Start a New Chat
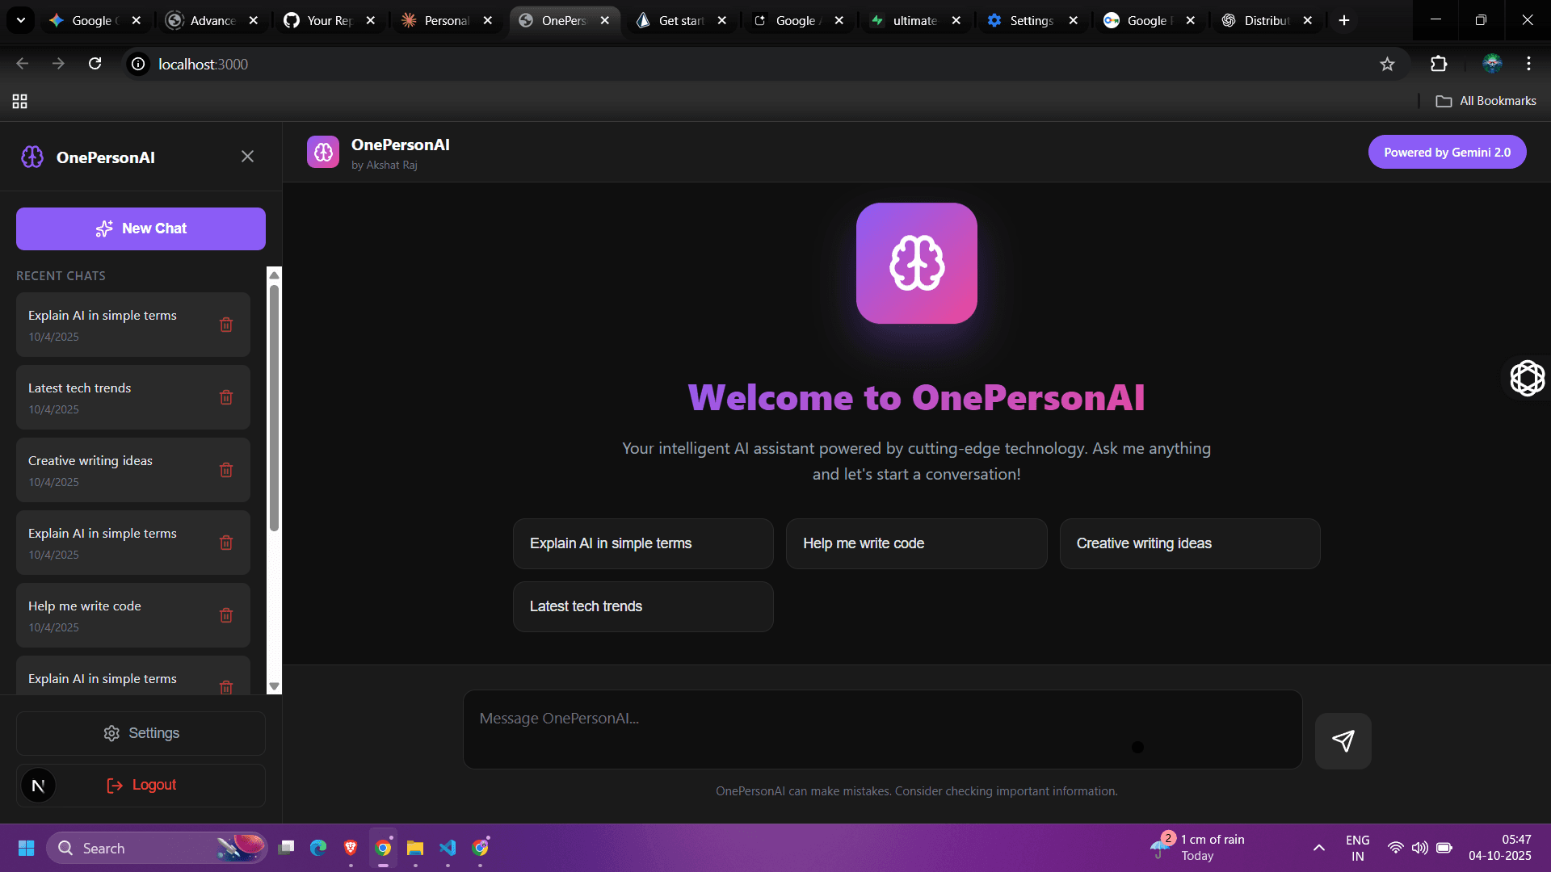Screen dimensions: 1551x872 click(141, 228)
